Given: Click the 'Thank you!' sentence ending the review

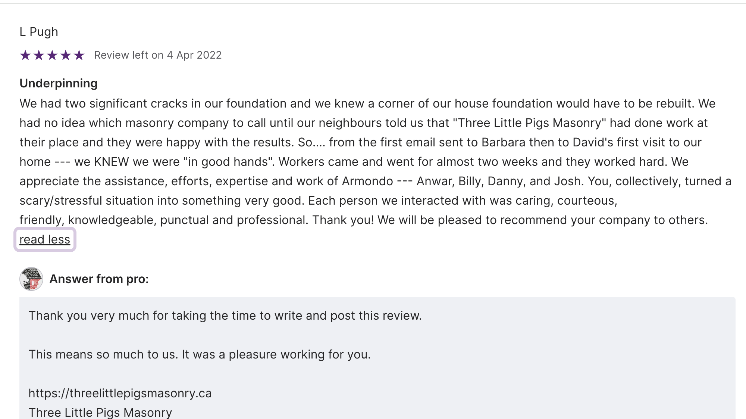Looking at the screenshot, I should pos(343,220).
